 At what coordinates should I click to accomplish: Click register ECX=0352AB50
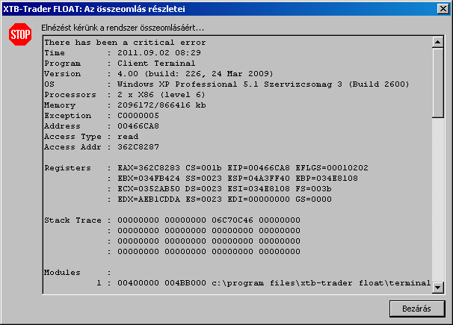[x=149, y=188]
